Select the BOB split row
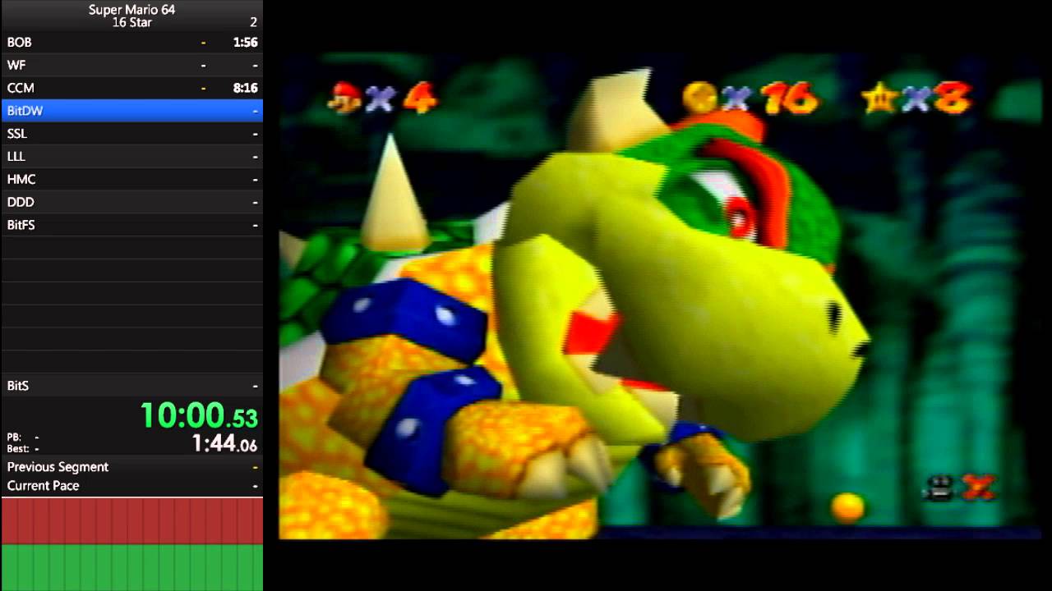This screenshot has width=1052, height=591. click(x=131, y=42)
